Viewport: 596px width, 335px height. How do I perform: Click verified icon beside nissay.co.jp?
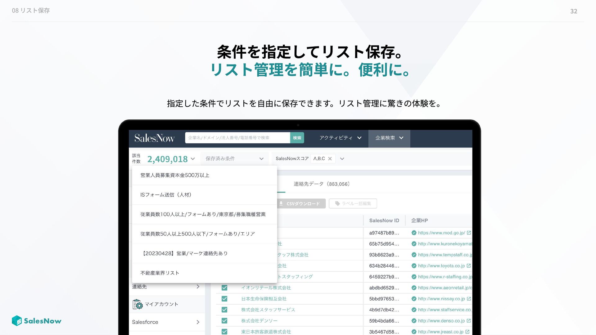click(x=414, y=299)
